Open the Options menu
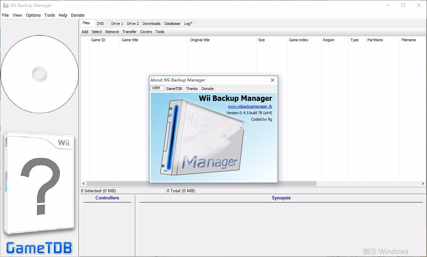 (33, 15)
